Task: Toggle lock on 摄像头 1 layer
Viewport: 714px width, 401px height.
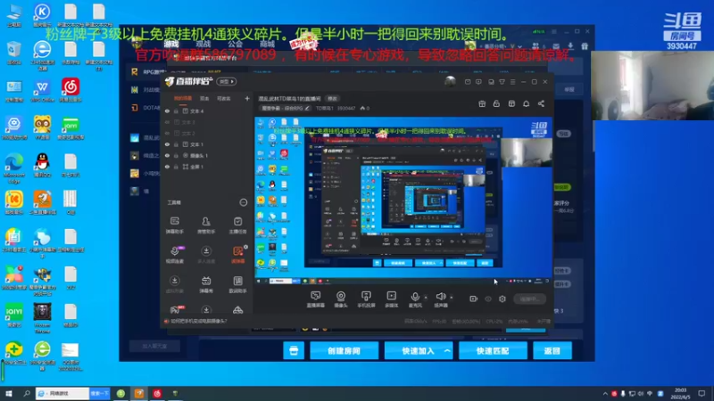Action: [x=176, y=155]
